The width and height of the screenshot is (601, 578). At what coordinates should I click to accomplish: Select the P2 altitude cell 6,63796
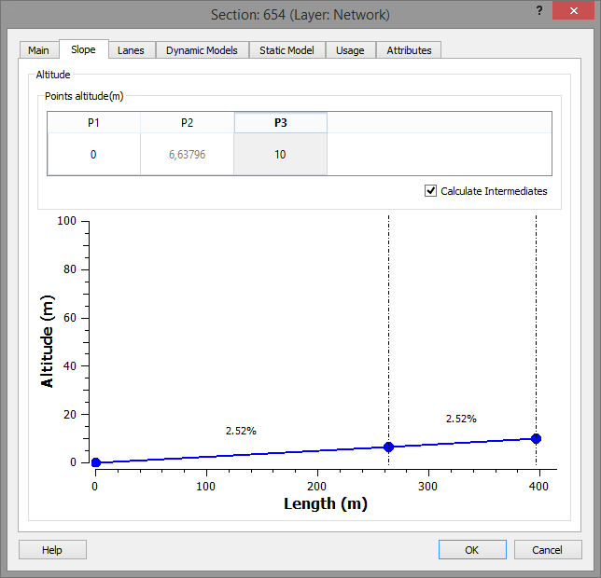tap(187, 155)
